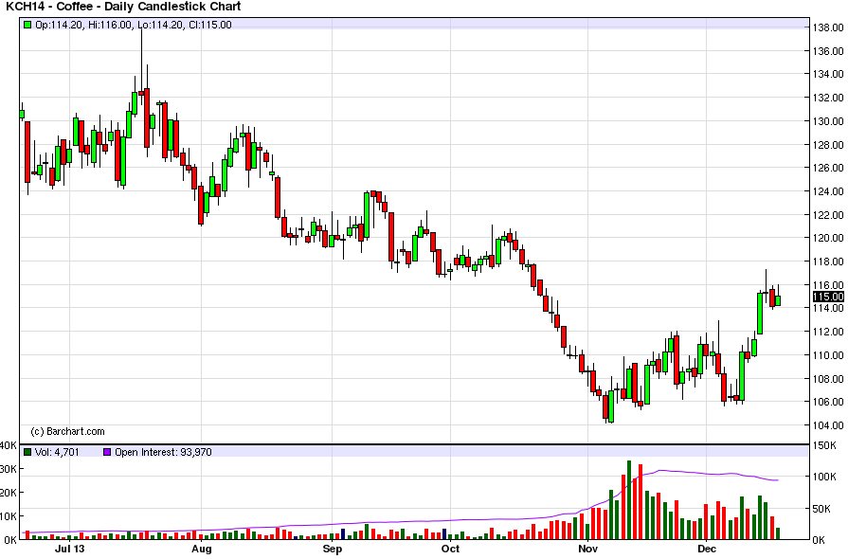Click the 150K open interest axis label
This screenshot has width=848, height=559.
point(824,445)
